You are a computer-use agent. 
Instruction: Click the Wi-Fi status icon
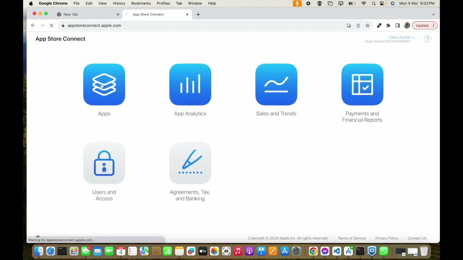pyautogui.click(x=364, y=3)
